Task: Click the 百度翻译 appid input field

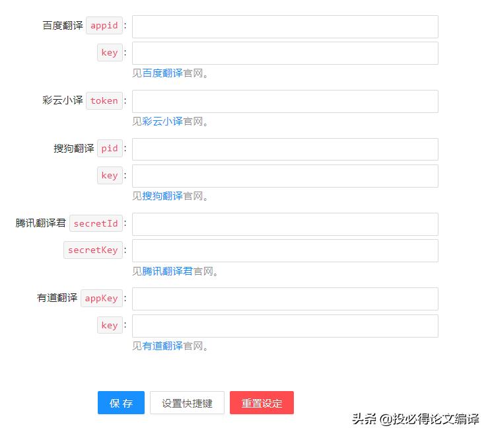Action: 285,26
